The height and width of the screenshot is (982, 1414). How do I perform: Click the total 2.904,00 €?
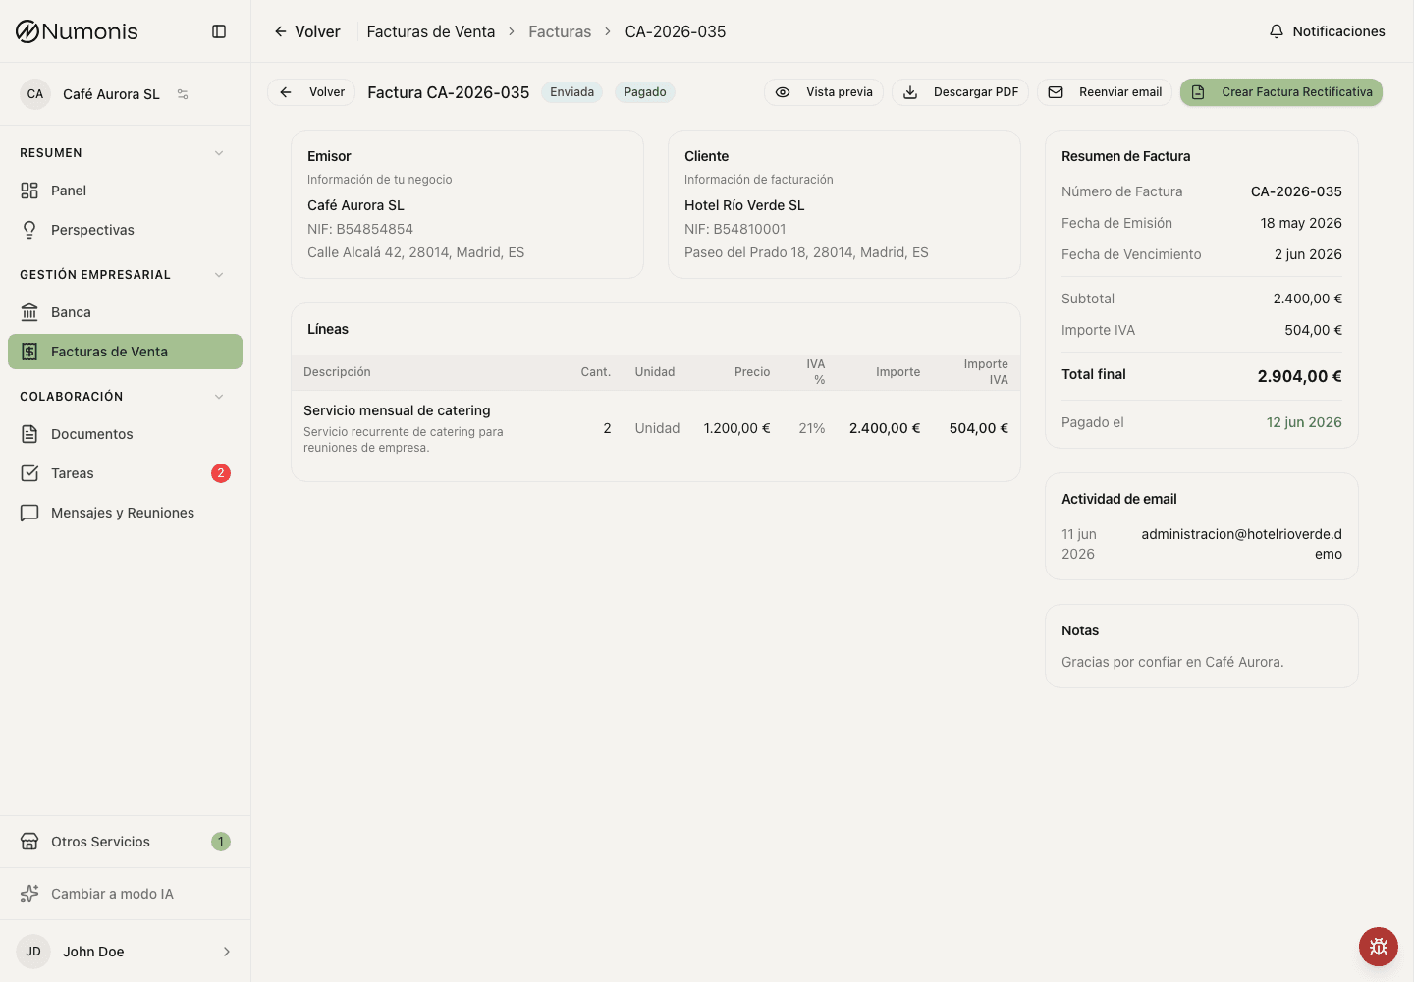click(1299, 376)
